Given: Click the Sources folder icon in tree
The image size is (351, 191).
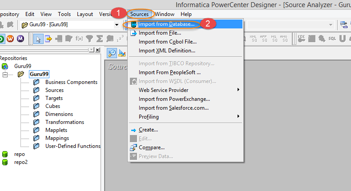Looking at the screenshot, I should [x=36, y=90].
